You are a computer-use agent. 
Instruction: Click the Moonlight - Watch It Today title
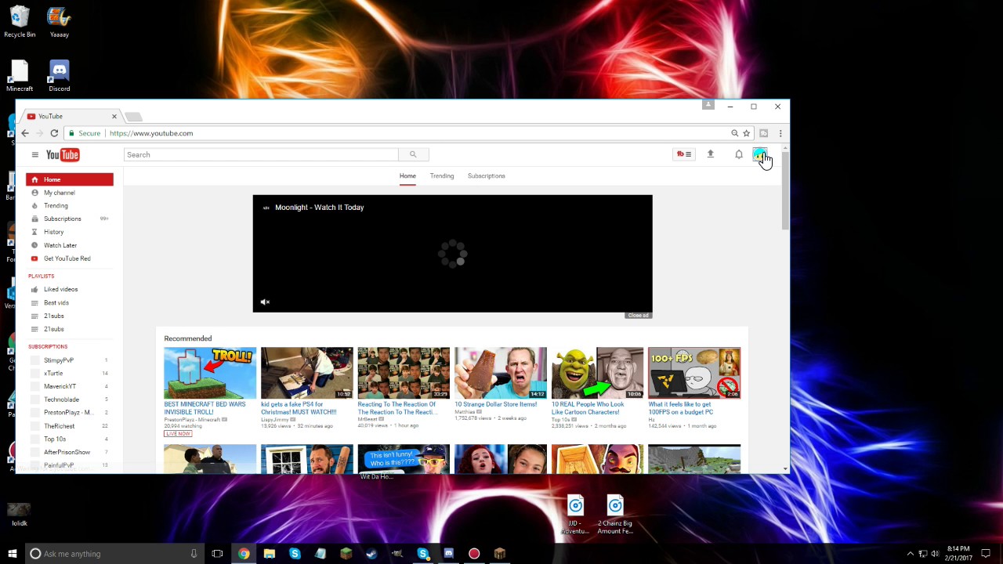click(320, 208)
